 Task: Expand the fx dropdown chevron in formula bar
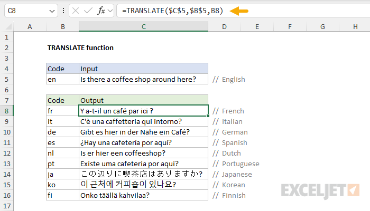pyautogui.click(x=110, y=11)
